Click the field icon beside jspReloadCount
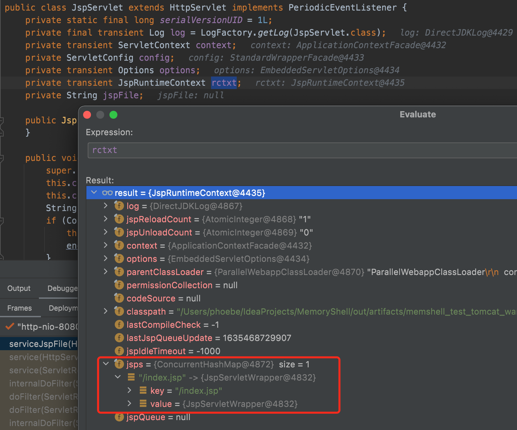 (119, 219)
